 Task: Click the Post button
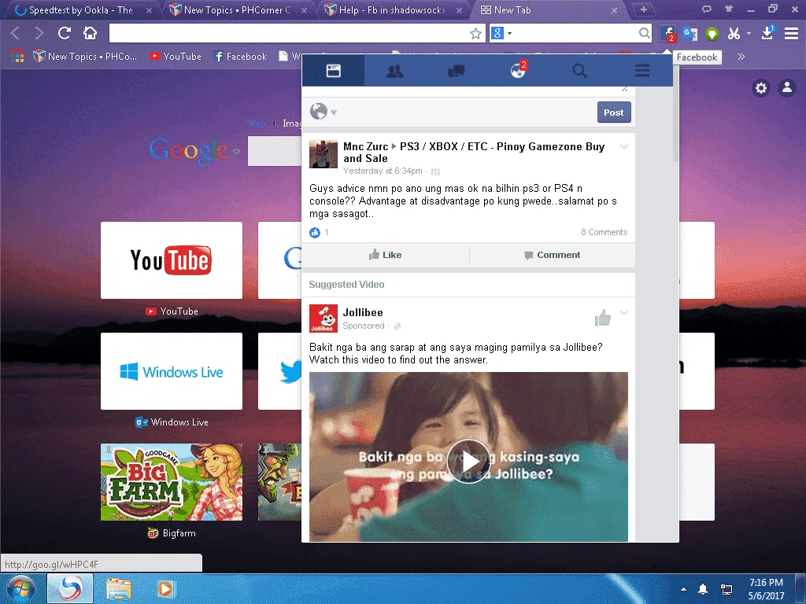pyautogui.click(x=614, y=112)
